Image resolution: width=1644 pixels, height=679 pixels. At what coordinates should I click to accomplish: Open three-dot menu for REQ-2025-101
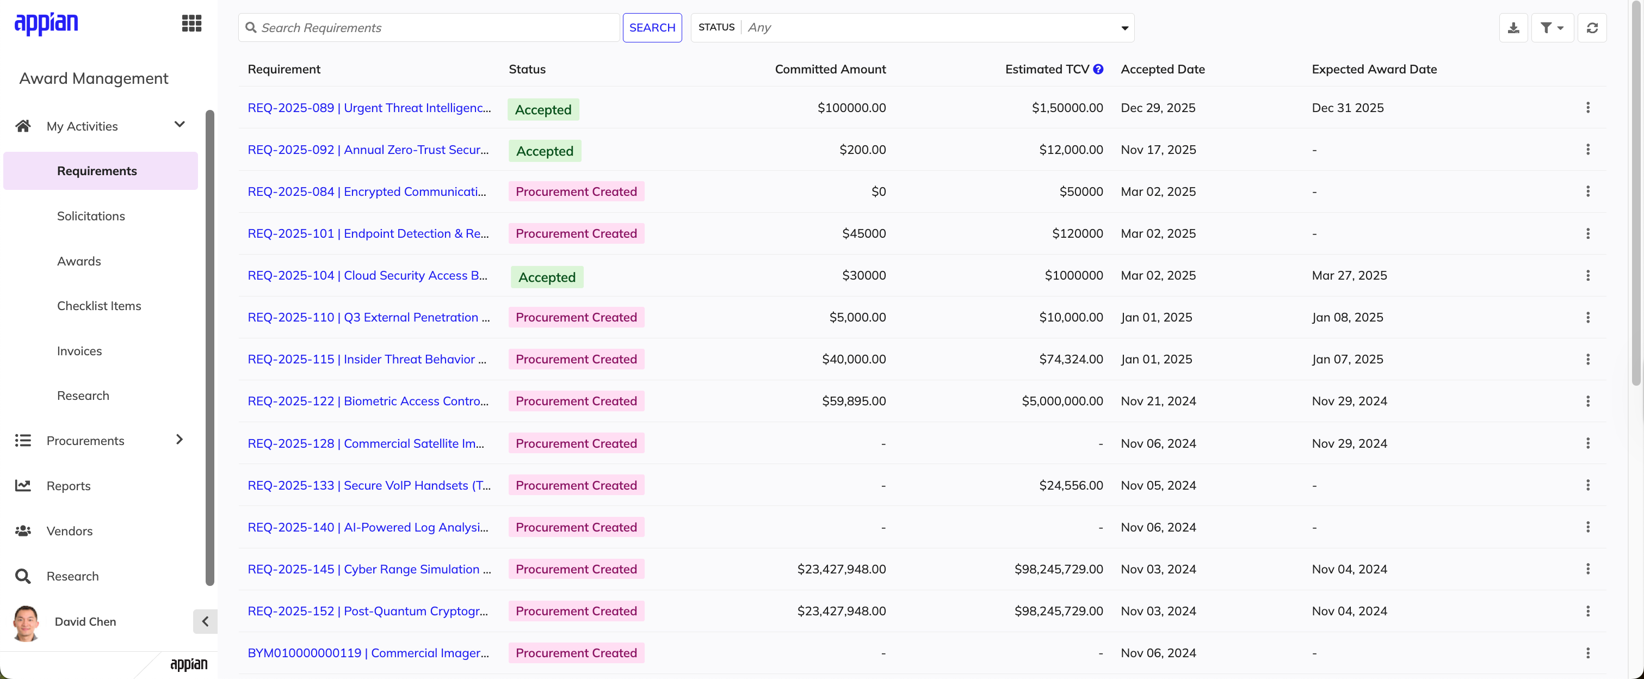(1588, 233)
